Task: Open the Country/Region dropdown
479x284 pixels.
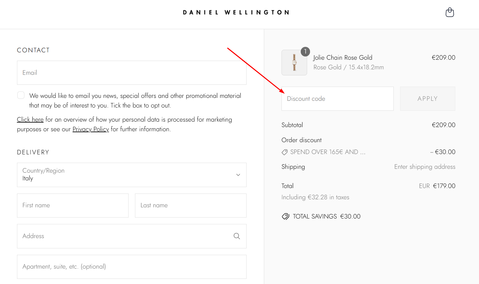Action: 131,175
